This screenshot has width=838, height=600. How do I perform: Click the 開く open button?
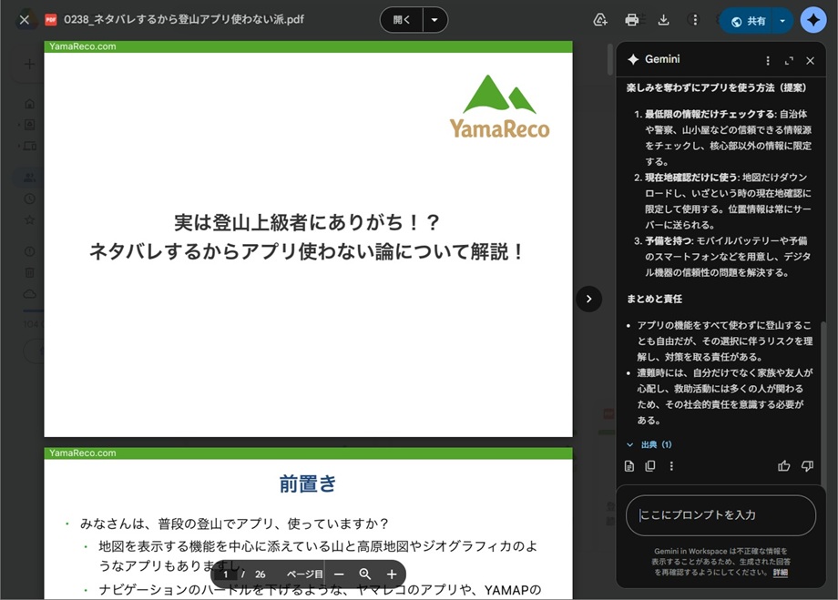click(402, 20)
